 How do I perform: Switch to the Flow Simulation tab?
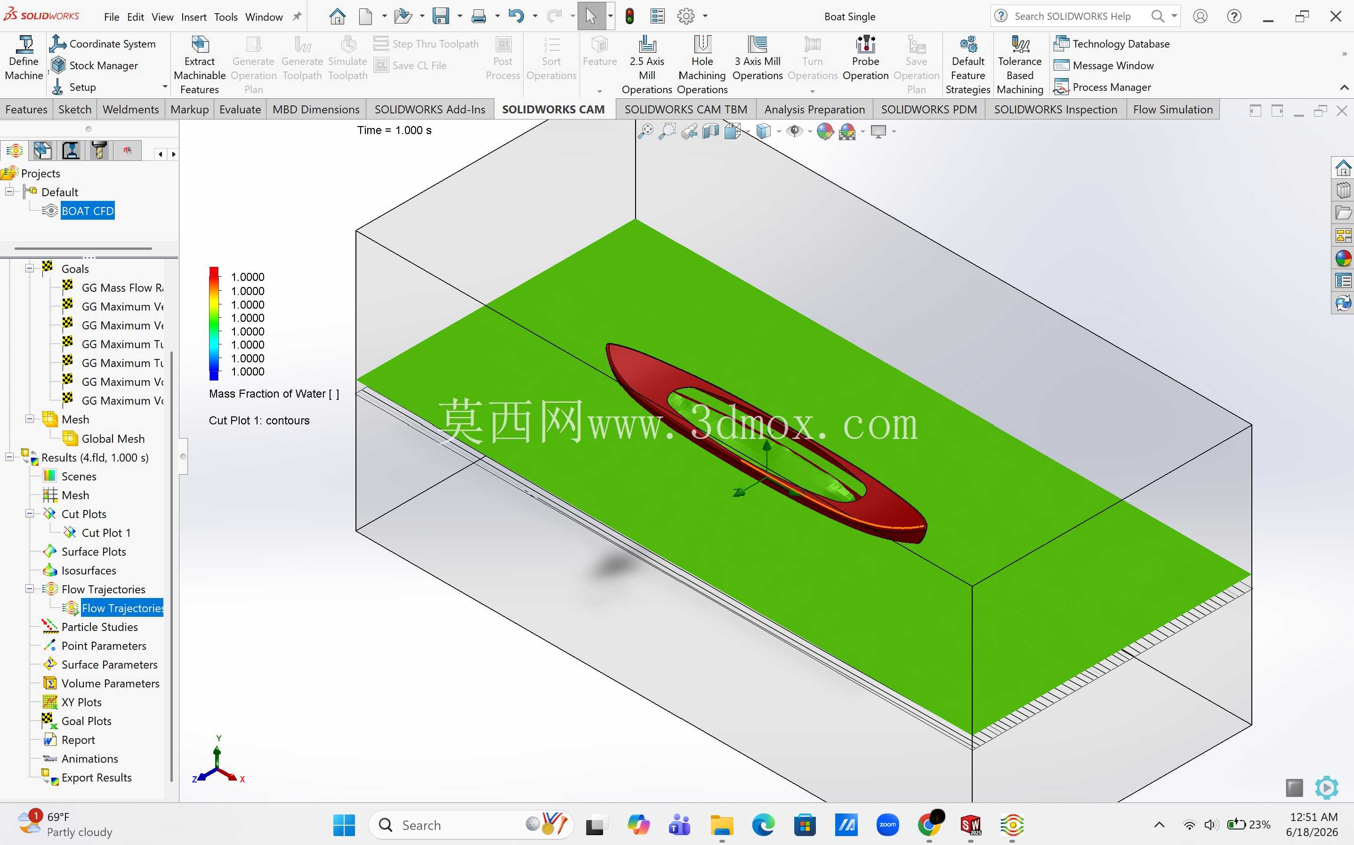point(1172,110)
